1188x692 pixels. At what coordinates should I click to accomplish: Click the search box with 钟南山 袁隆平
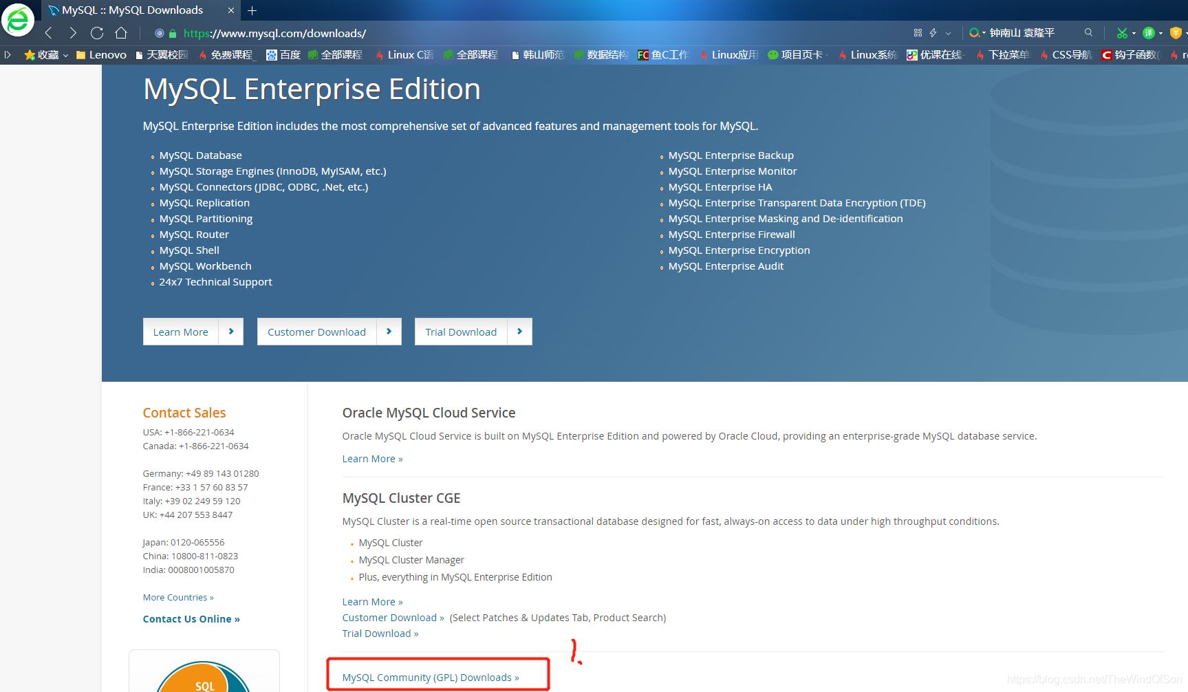coord(1032,32)
